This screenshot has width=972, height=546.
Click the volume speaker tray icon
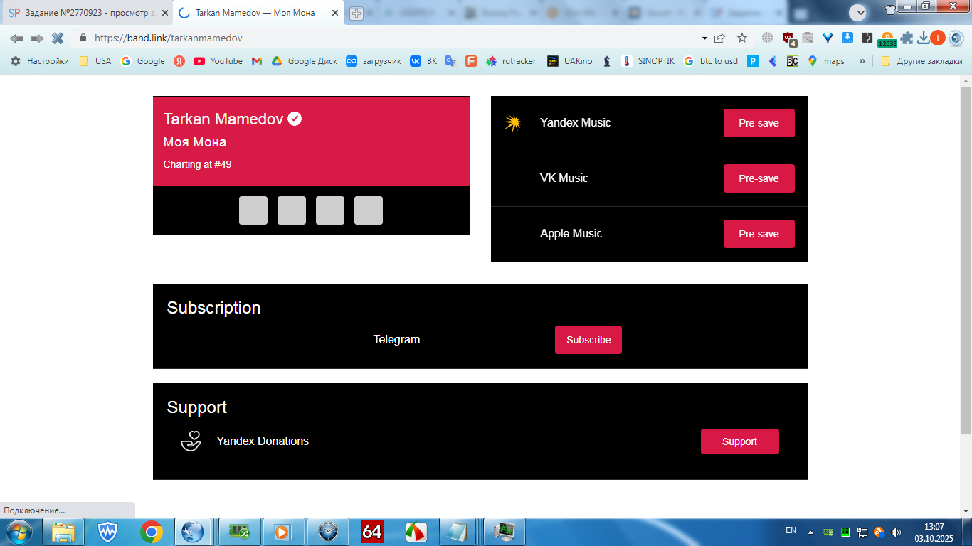tap(896, 532)
